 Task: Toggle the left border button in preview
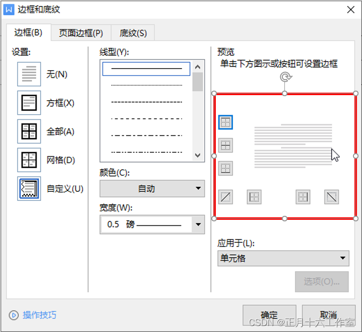coord(254,197)
